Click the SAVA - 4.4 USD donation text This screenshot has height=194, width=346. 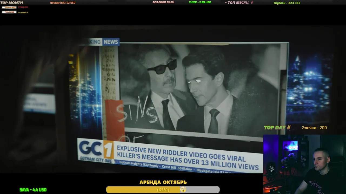click(x=33, y=190)
